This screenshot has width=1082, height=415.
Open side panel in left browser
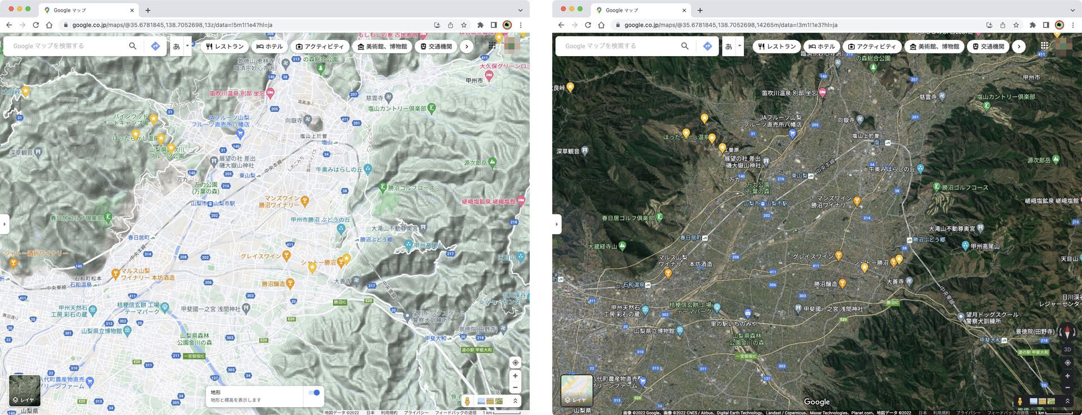494,25
